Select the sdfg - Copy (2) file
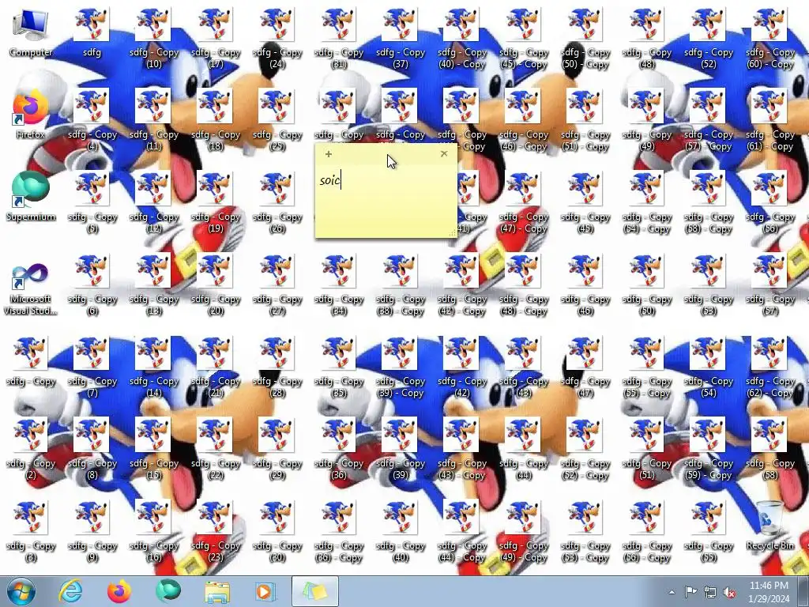The height and width of the screenshot is (607, 809). [x=31, y=449]
